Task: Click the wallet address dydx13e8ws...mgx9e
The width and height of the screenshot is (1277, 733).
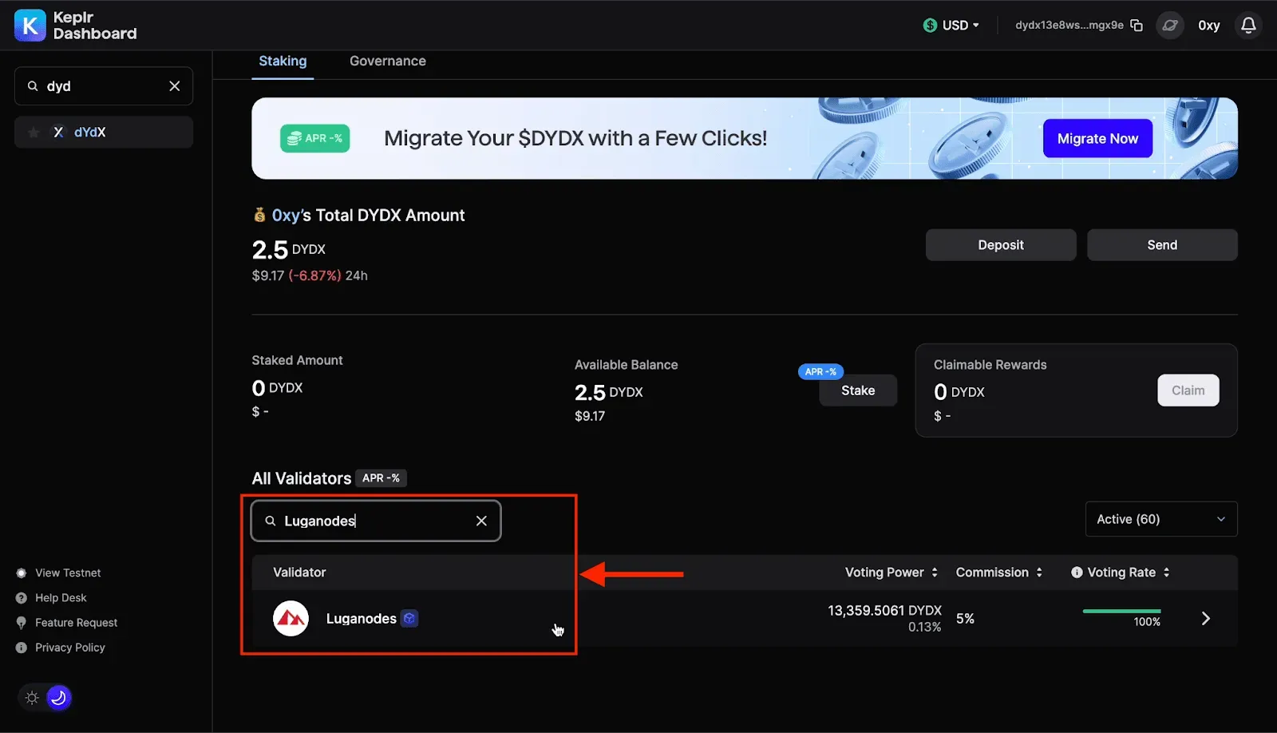Action: [x=1069, y=26]
